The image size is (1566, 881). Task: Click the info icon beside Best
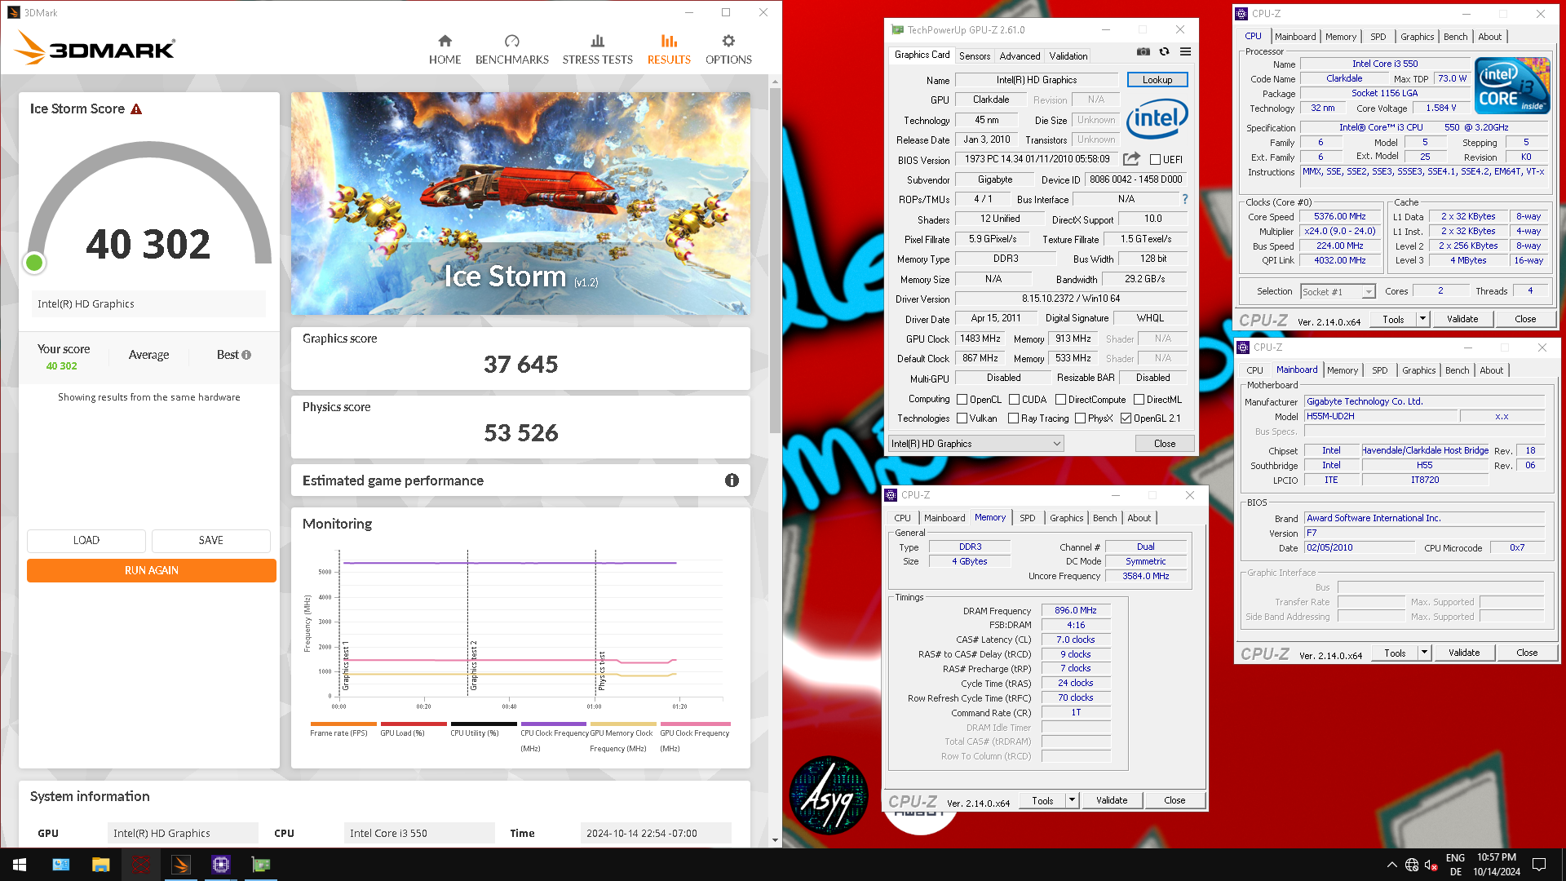click(246, 355)
